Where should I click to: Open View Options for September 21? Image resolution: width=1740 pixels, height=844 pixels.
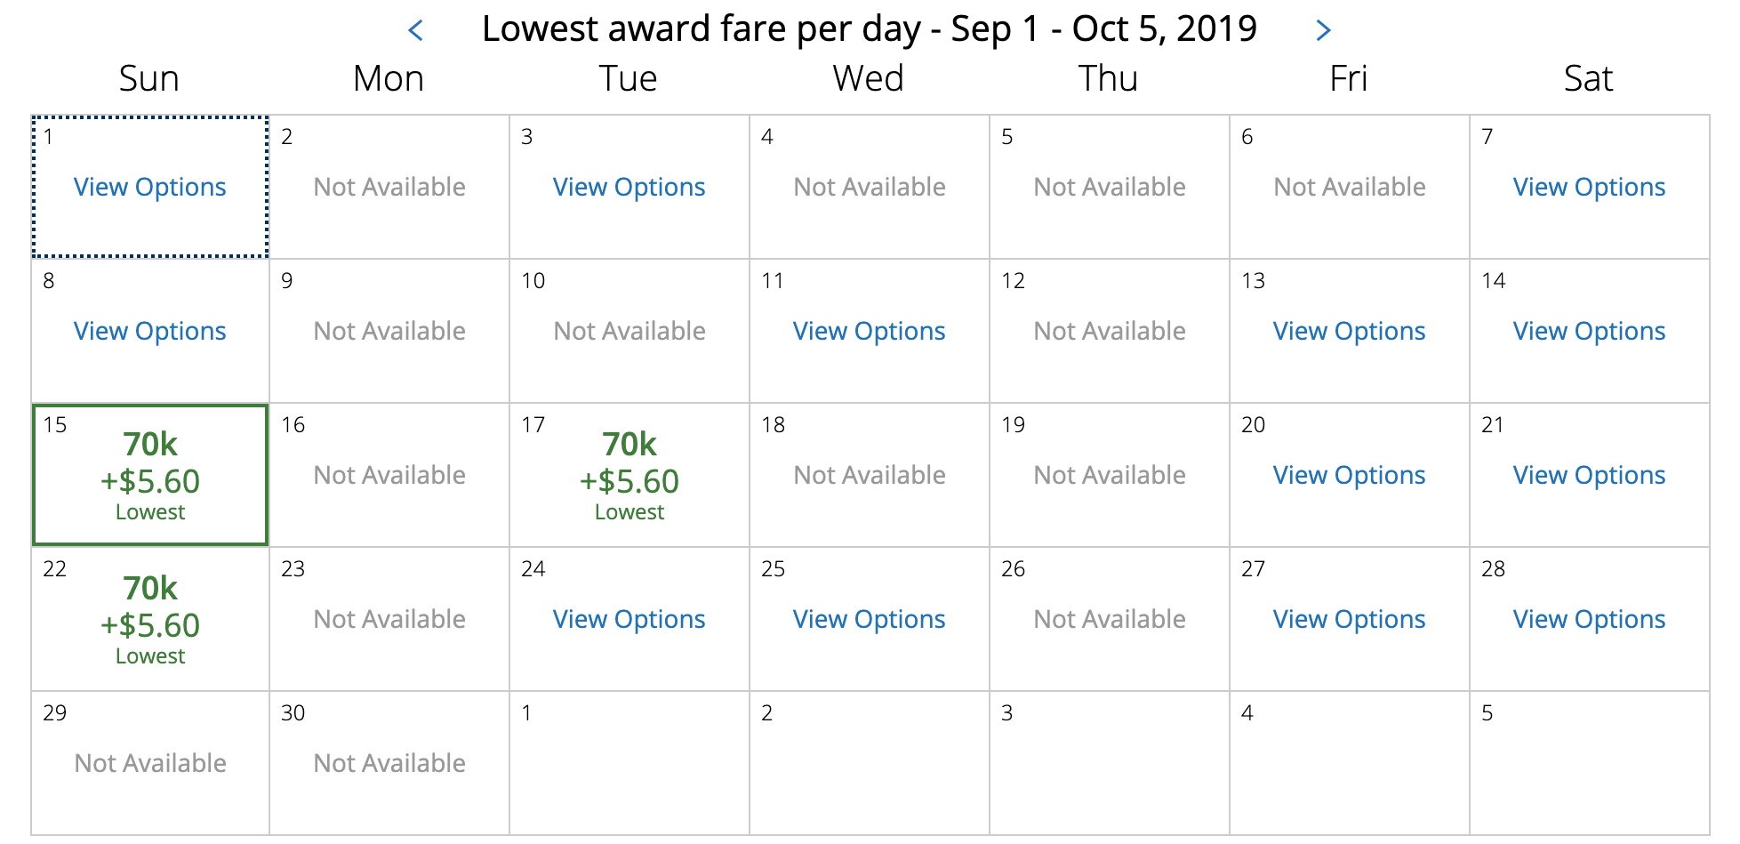click(1589, 475)
